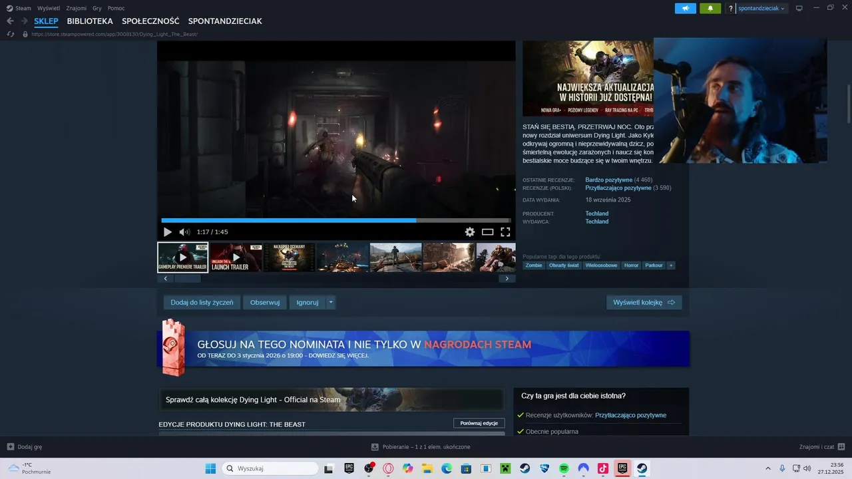
Task: Open Znajomi i czat panel
Action: [822, 447]
